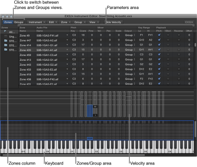Toggle Pitch checkbox for Zone #14
This screenshot has width=197, height=167.
[159, 45]
